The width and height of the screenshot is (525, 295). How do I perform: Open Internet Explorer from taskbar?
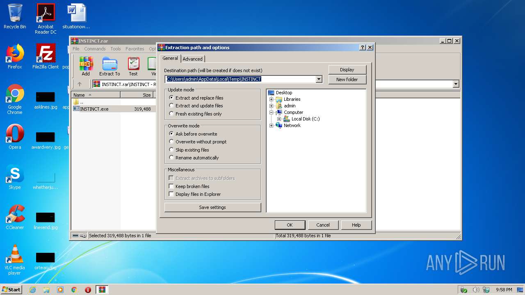32,290
